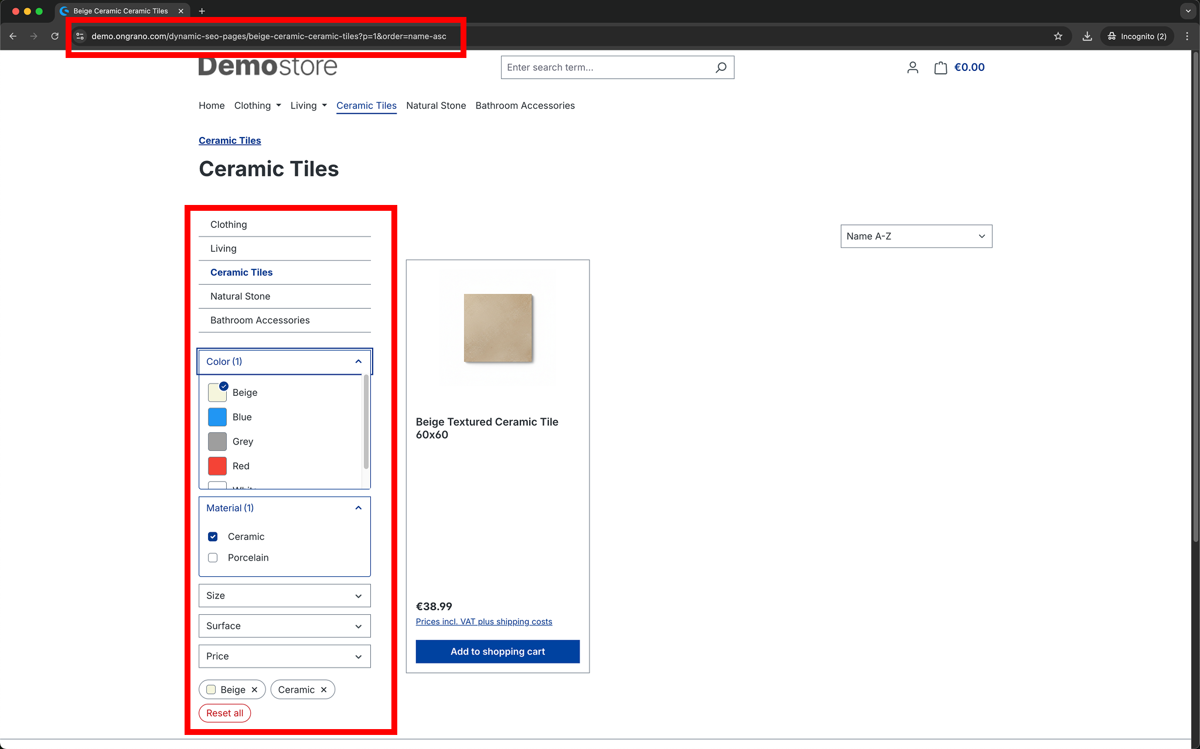Open Prices incl. VAT shipping costs link
The width and height of the screenshot is (1200, 749).
[x=484, y=622]
